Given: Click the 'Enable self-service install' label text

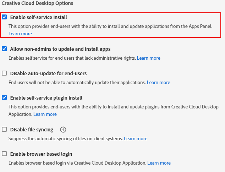Looking at the screenshot, I should (38, 17).
